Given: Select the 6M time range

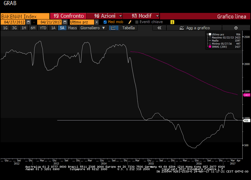Looking at the screenshot, I should coord(33,28).
